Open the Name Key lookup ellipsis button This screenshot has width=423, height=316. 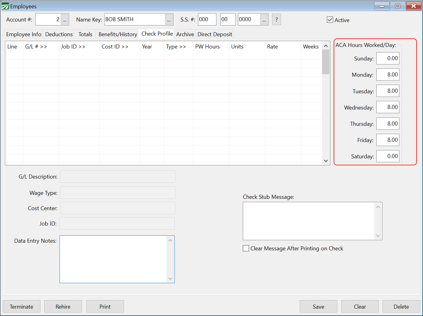coord(169,20)
